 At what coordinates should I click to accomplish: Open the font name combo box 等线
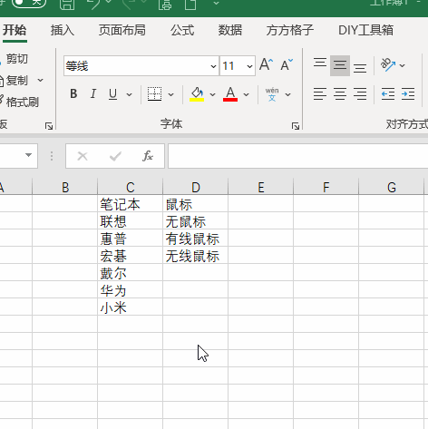pyautogui.click(x=141, y=66)
